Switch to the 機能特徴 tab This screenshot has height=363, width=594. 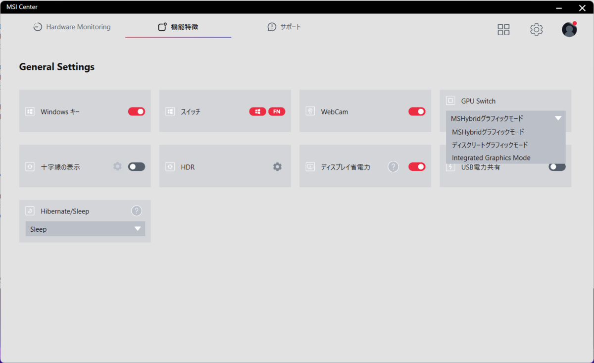178,27
